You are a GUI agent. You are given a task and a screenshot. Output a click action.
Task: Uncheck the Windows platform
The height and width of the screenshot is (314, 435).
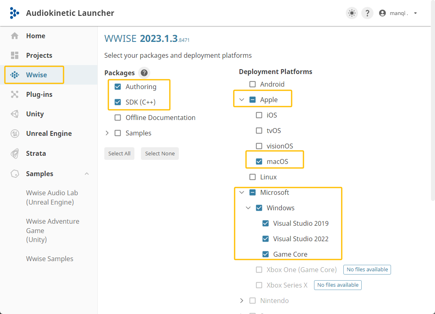[259, 208]
